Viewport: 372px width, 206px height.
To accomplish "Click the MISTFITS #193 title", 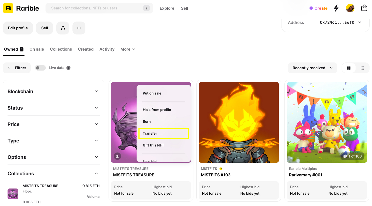I will point(216,175).
